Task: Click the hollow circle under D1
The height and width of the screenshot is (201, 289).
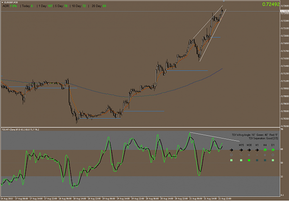Action: [x=273, y=155]
